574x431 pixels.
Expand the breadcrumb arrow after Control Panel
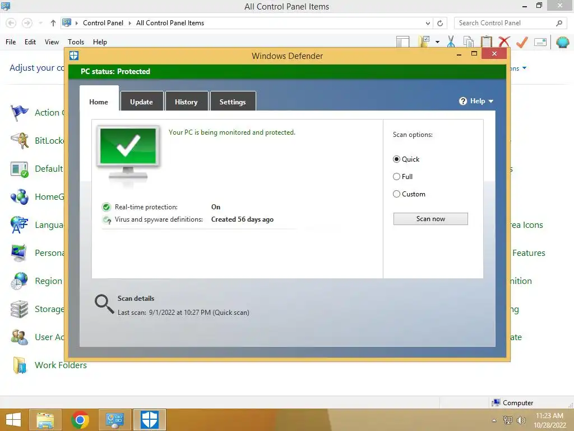tap(129, 23)
